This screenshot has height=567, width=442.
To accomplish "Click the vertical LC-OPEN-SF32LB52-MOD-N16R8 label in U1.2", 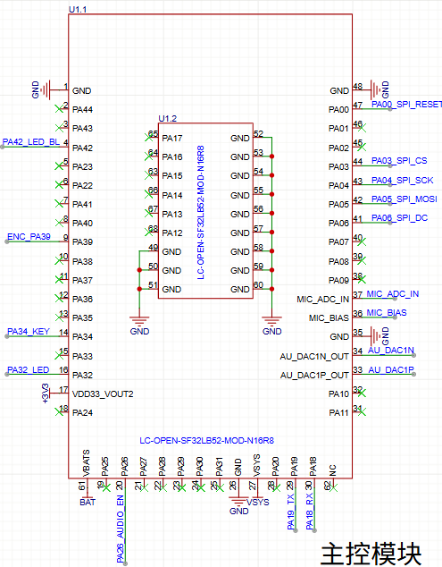I will coord(201,212).
